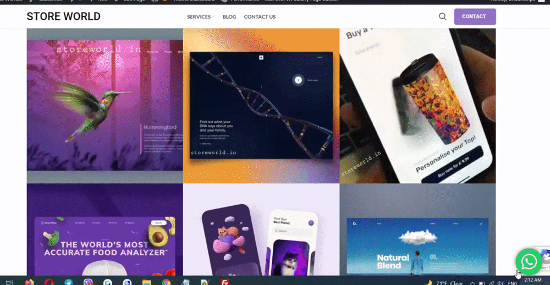Go to the BLOG page
Screen dimensions: 550x285
tap(229, 17)
